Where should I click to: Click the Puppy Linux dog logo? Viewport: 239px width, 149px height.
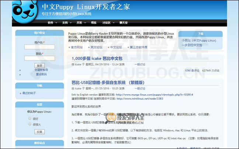point(25,11)
